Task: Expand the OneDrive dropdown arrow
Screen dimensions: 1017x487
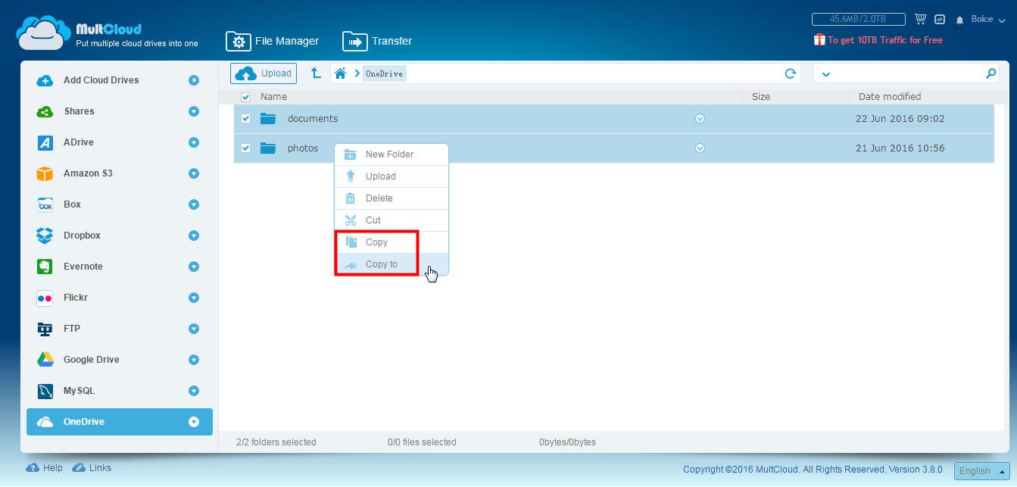Action: pyautogui.click(x=194, y=422)
